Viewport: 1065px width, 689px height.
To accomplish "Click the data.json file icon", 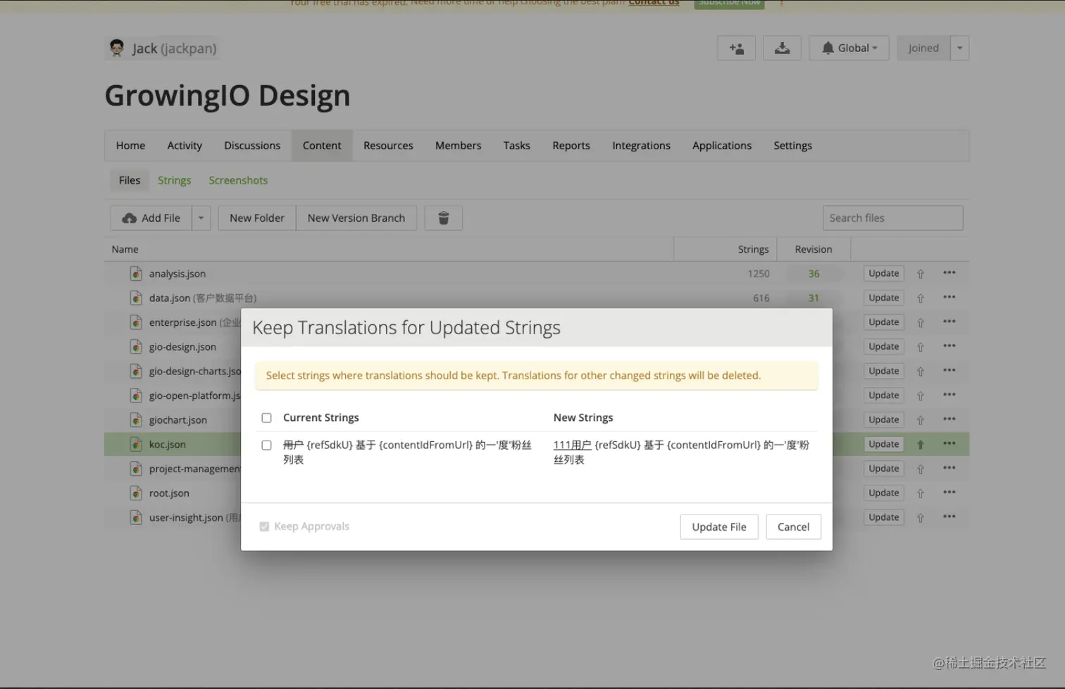I will (136, 298).
